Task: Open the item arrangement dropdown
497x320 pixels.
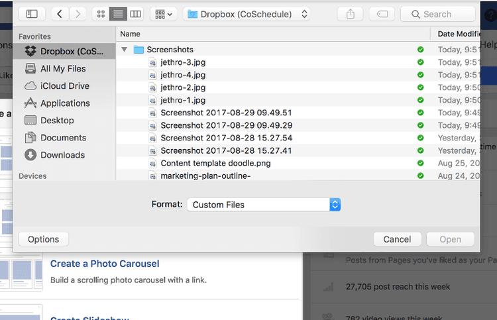Action: [x=162, y=14]
